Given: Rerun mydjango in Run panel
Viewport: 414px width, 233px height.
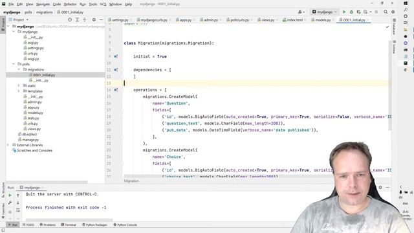Looking at the screenshot, I should [x=10, y=195].
